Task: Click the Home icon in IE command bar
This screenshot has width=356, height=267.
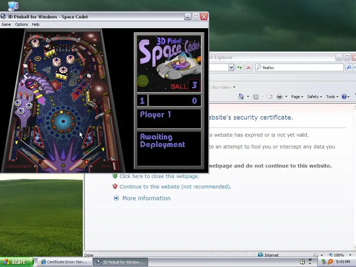Action: (x=241, y=97)
